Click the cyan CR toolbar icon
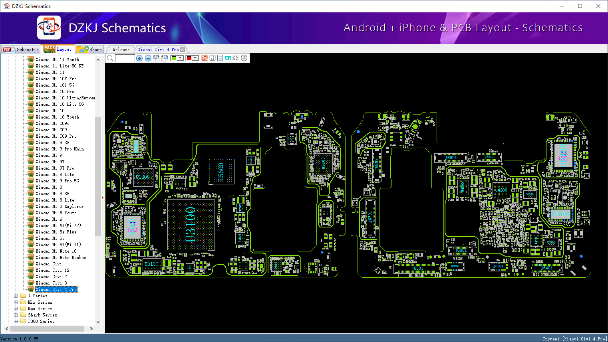 coord(228,58)
